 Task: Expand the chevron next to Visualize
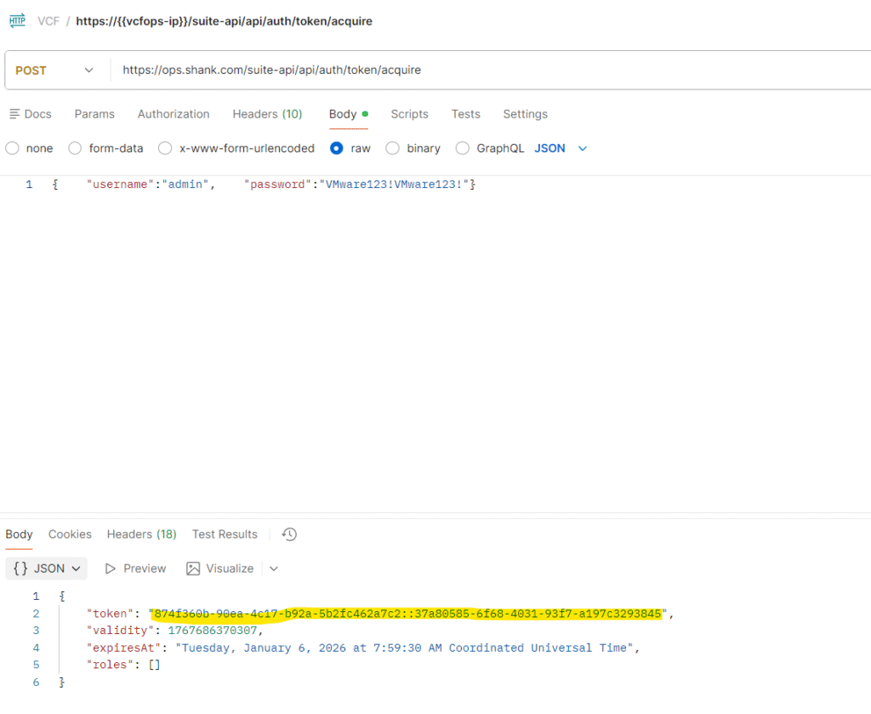coord(272,568)
